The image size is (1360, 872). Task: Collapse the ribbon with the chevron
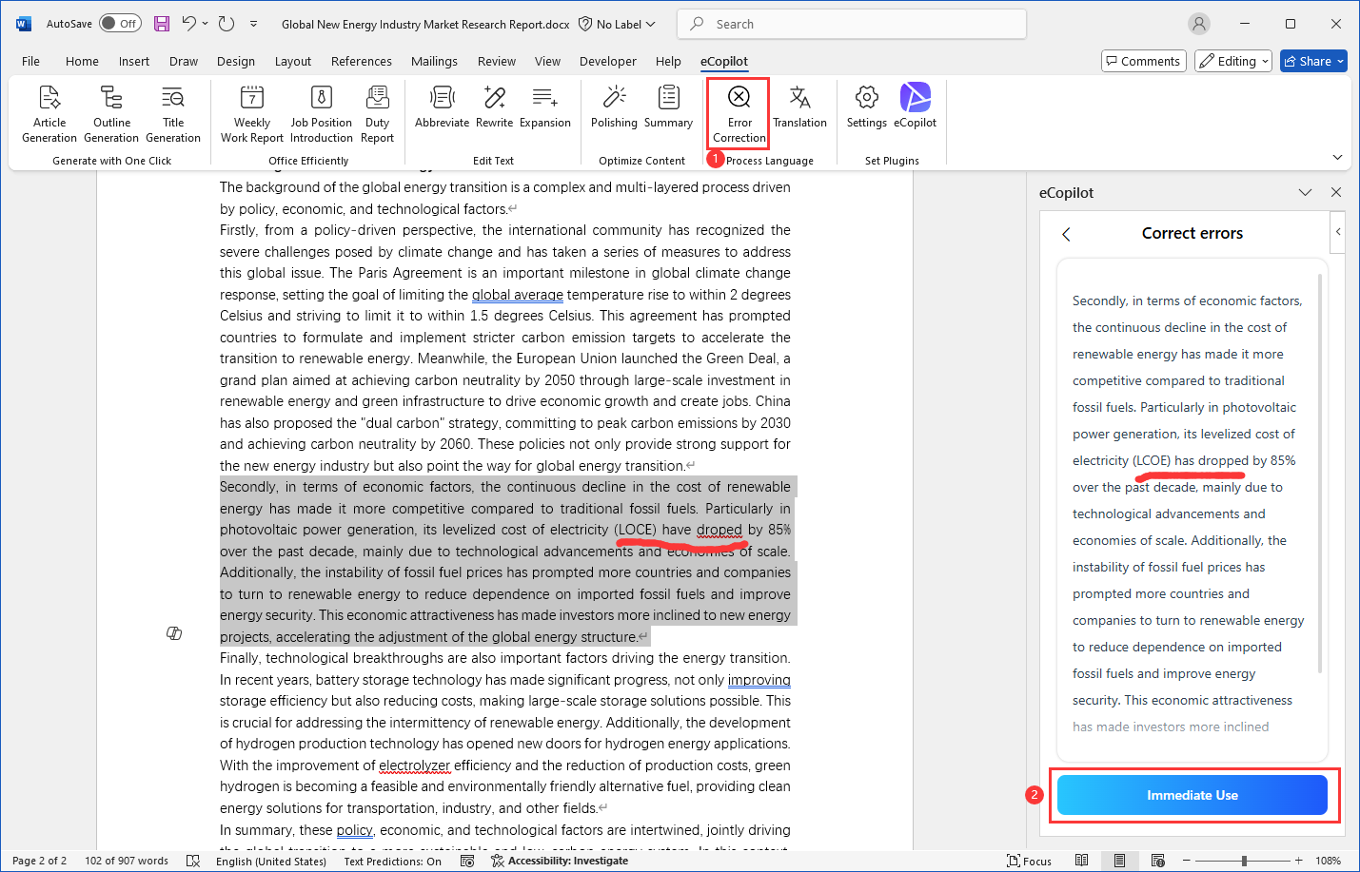[x=1338, y=157]
